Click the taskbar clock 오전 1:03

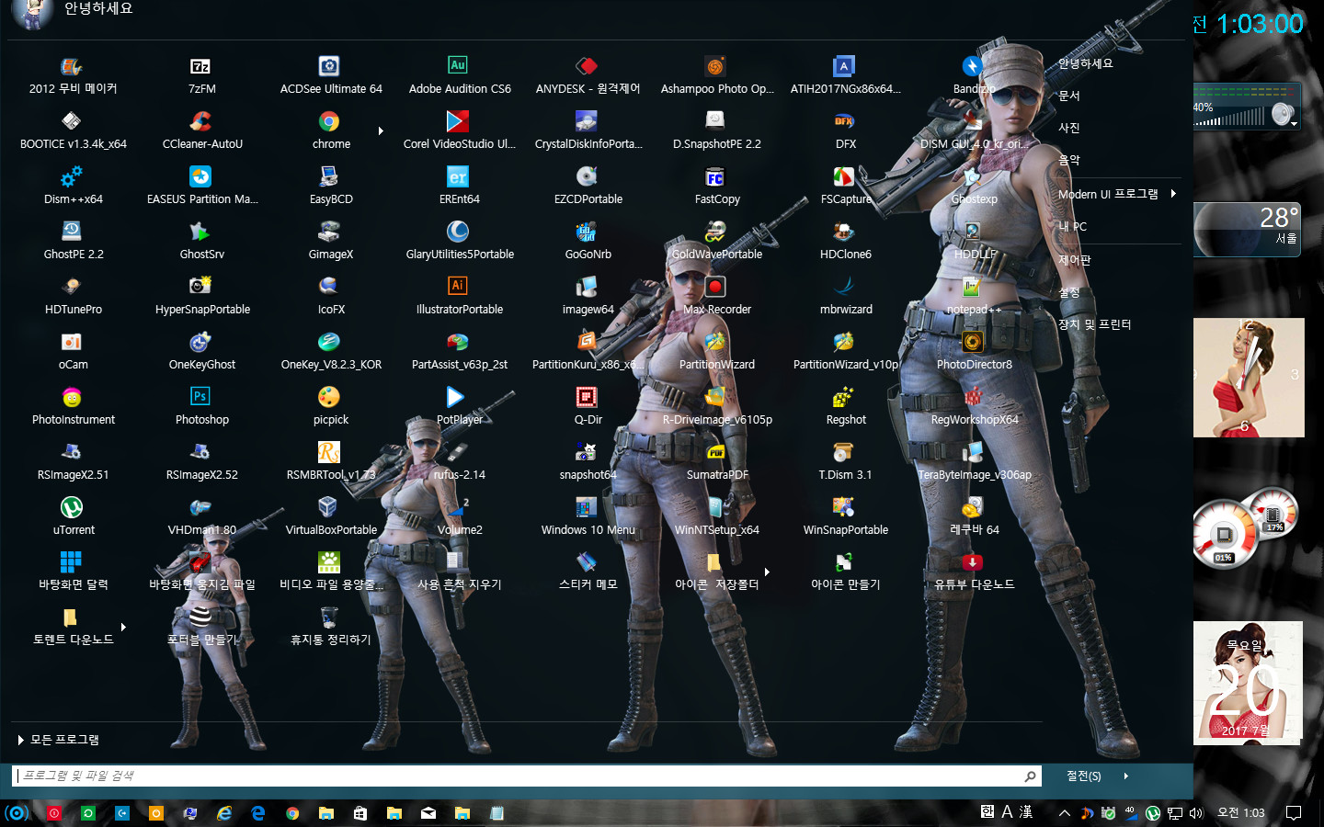[1241, 813]
